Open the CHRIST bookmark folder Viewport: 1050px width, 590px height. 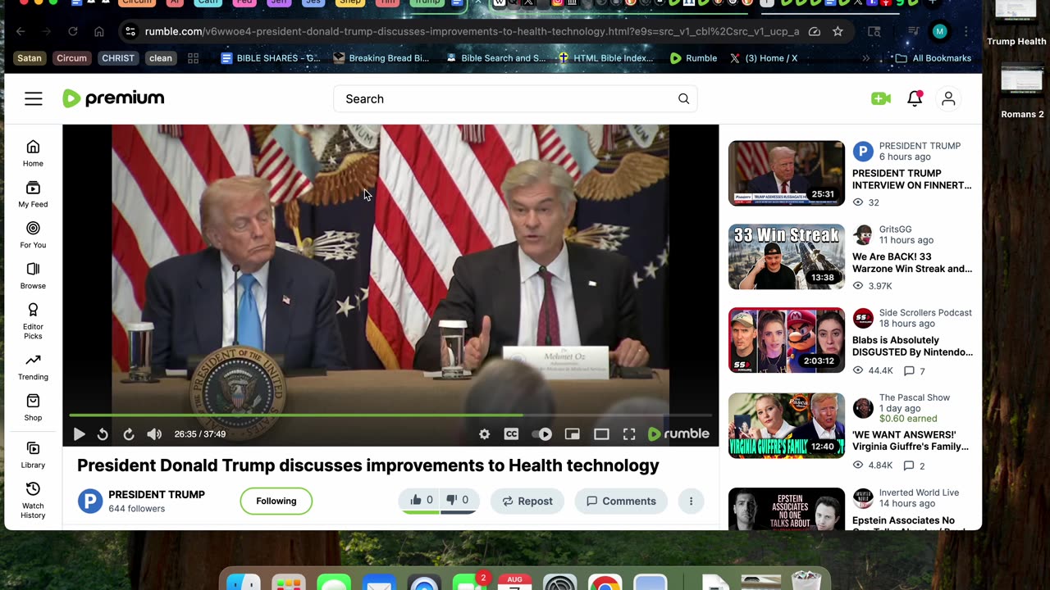[118, 58]
